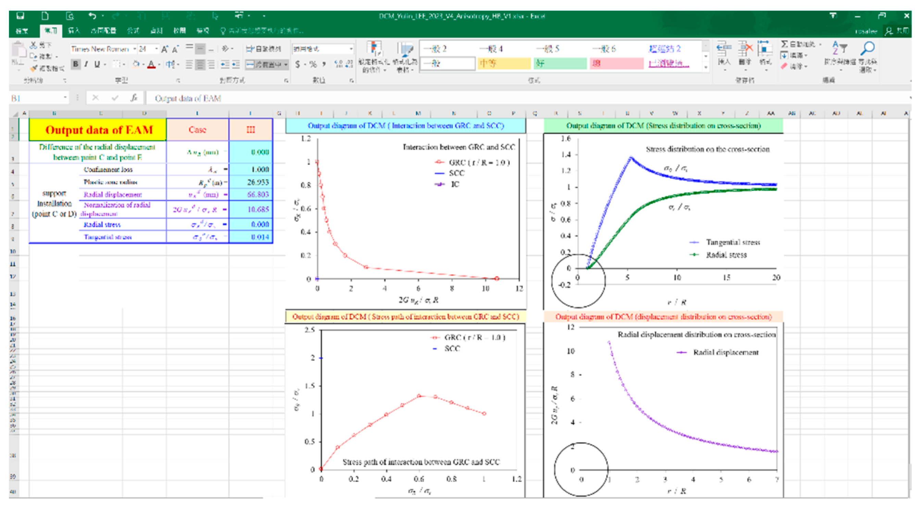The height and width of the screenshot is (508, 915).
Task: Expand the number format combo box
Action: point(351,49)
